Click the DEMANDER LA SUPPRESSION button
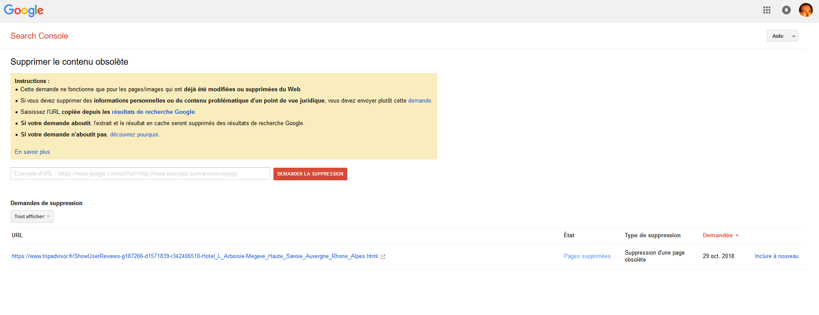Viewport: 819px width, 315px height. coord(310,174)
